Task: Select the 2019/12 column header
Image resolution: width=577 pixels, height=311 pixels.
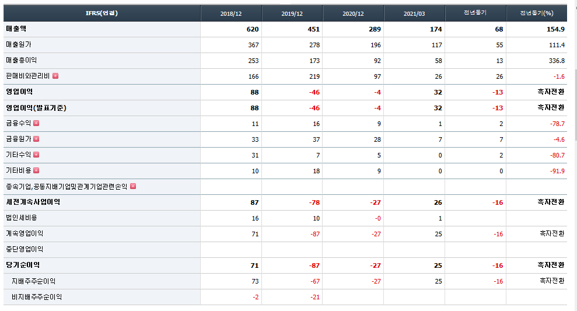Action: [x=292, y=13]
